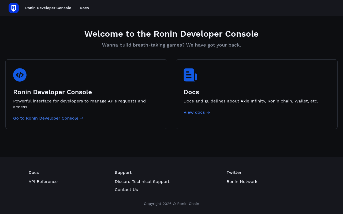Click the Welcome to the Ronin Developer Console title
343x214 pixels.
tap(171, 34)
